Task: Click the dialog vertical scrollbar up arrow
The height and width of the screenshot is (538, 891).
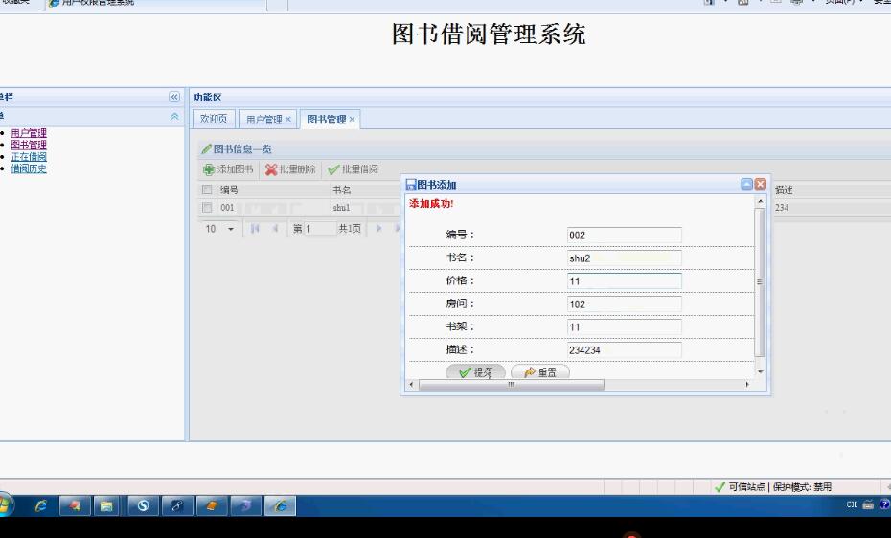Action: 760,201
